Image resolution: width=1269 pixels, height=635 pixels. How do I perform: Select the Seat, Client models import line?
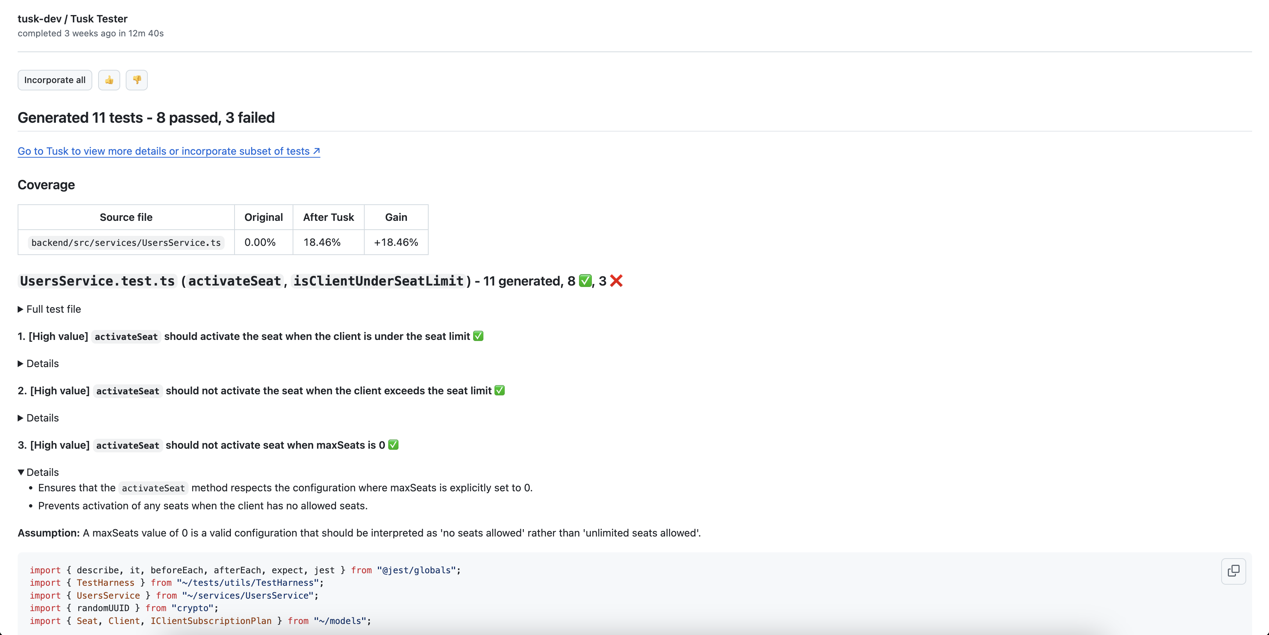200,621
